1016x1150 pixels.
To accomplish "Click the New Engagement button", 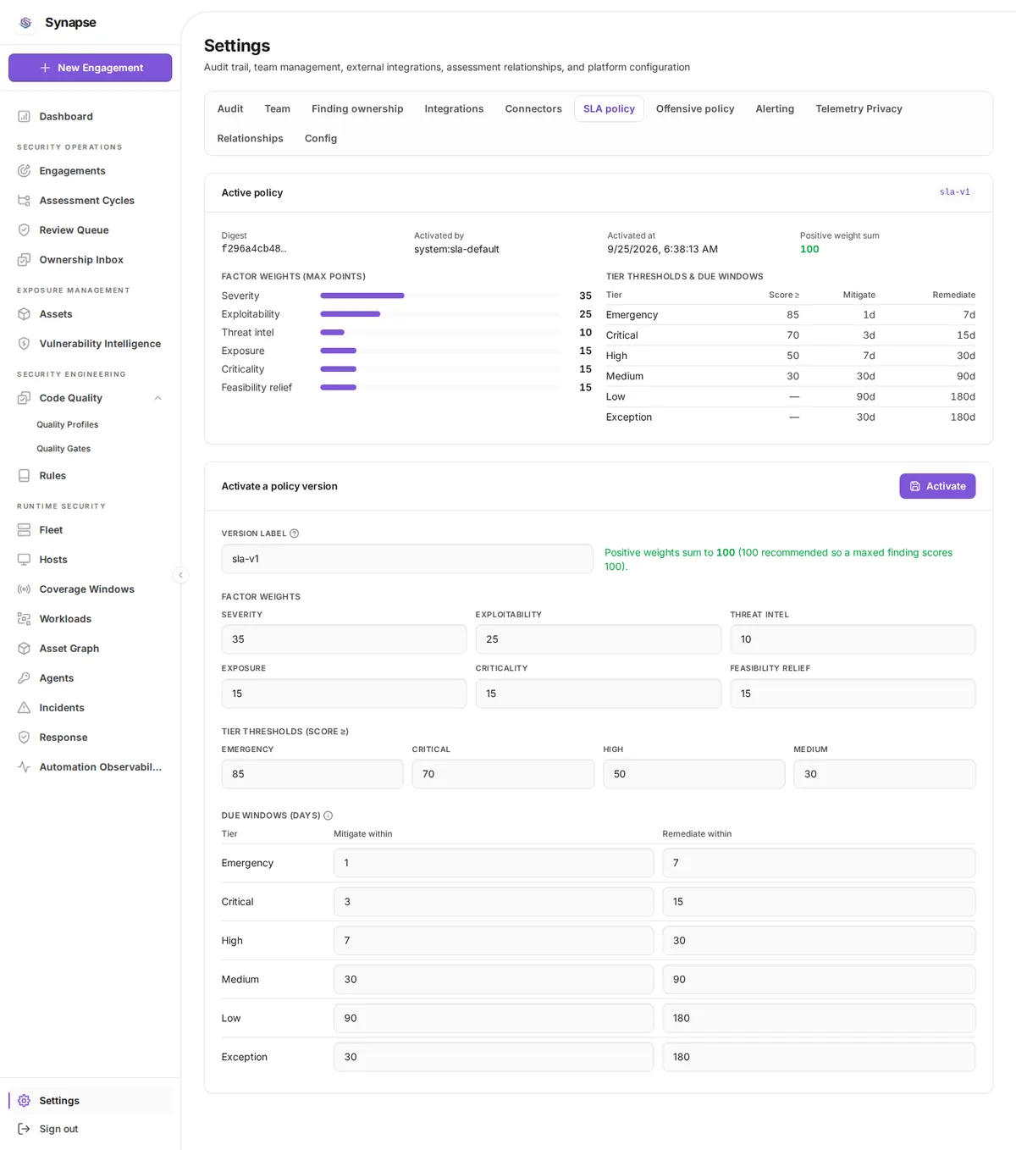I will tap(91, 68).
